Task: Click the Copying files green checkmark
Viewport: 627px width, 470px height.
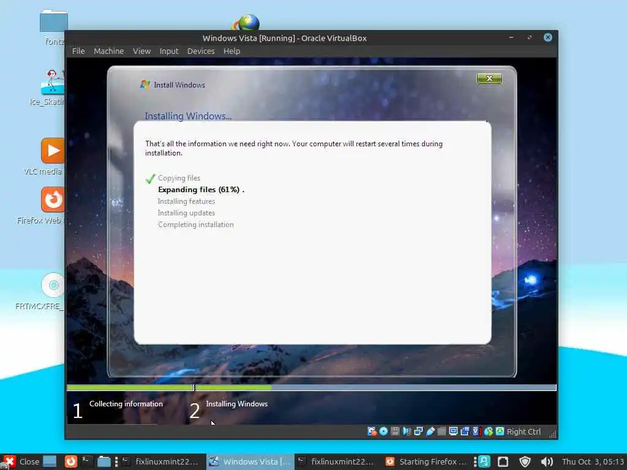Action: pyautogui.click(x=151, y=179)
